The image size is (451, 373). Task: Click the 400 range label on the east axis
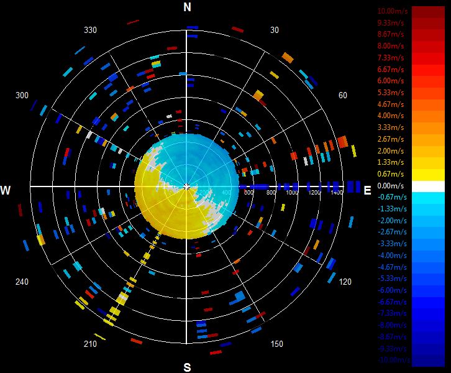point(226,192)
